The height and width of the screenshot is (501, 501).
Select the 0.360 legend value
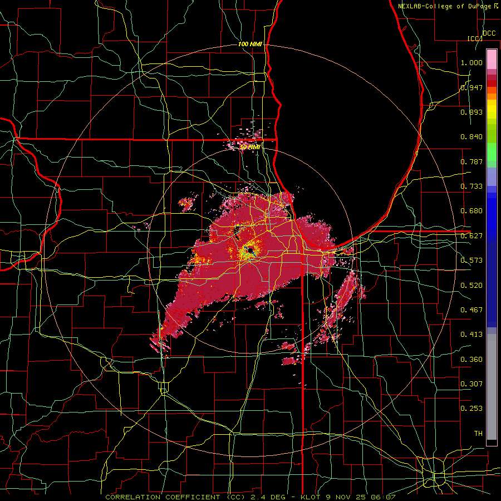tap(471, 360)
